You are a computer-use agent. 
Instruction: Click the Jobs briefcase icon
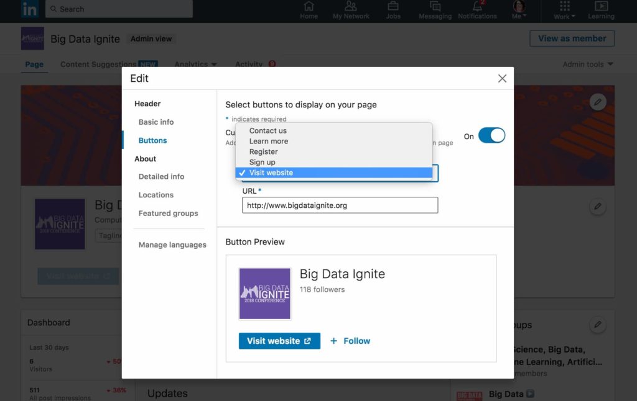click(x=393, y=7)
